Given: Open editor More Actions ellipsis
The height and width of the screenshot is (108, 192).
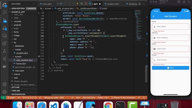Looking at the screenshot, I should click(x=144, y=4).
